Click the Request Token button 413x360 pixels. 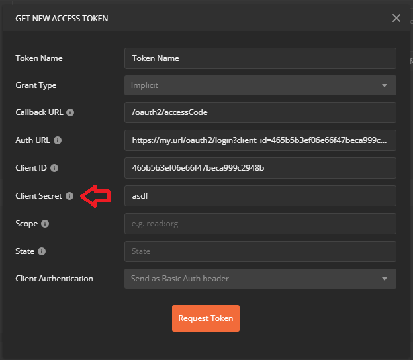(x=206, y=318)
